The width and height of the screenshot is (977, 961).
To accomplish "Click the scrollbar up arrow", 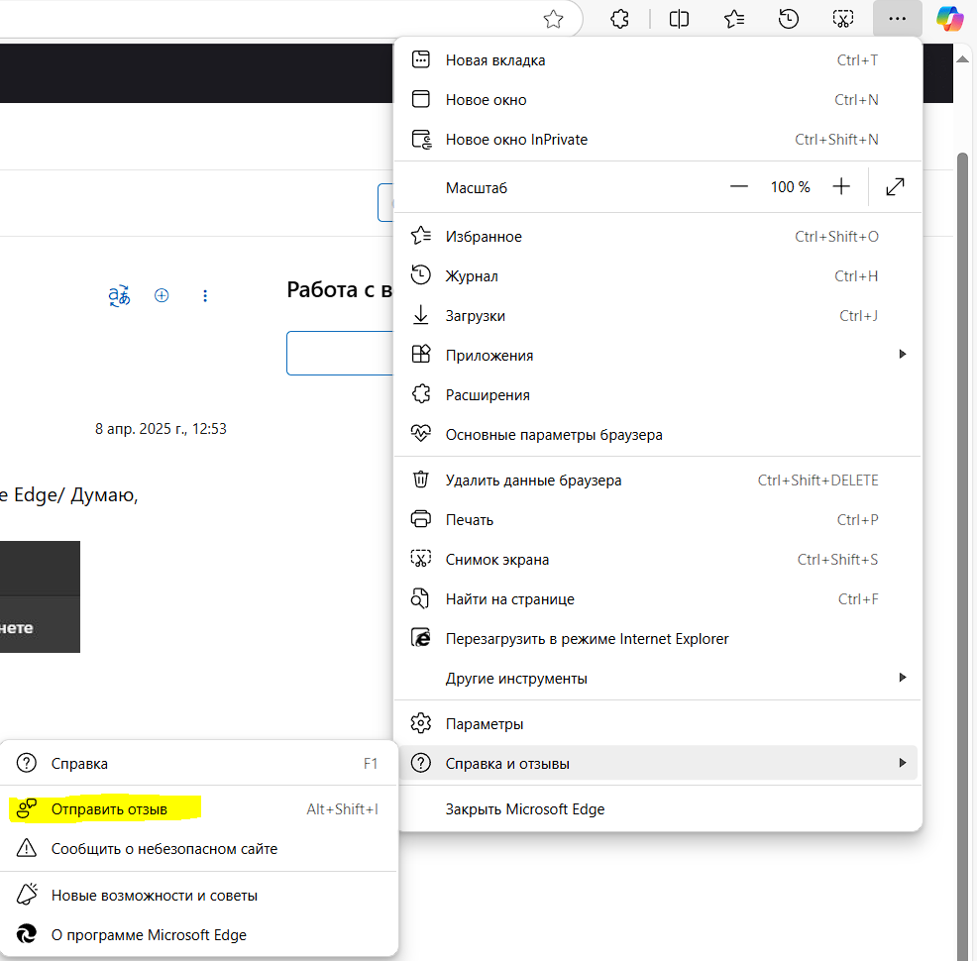I will click(962, 59).
